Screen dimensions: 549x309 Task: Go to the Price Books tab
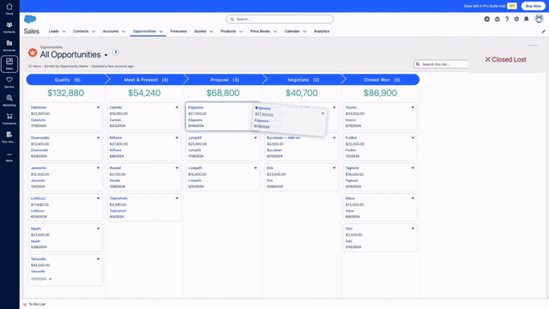tap(260, 31)
